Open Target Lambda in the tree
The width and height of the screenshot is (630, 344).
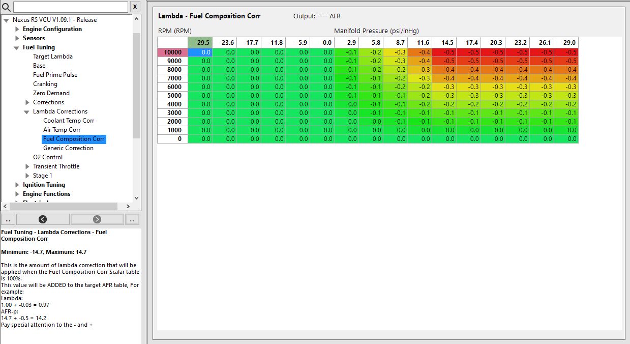point(53,56)
